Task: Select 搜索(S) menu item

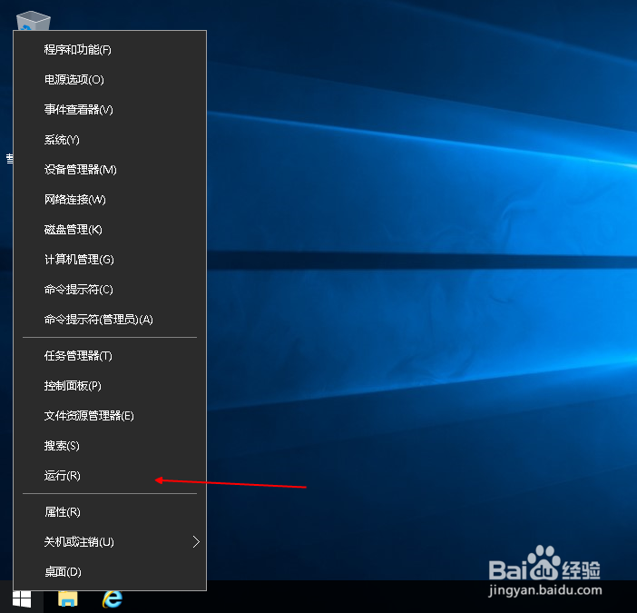Action: (110, 446)
